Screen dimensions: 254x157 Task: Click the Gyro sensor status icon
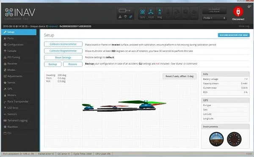tap(142, 13)
